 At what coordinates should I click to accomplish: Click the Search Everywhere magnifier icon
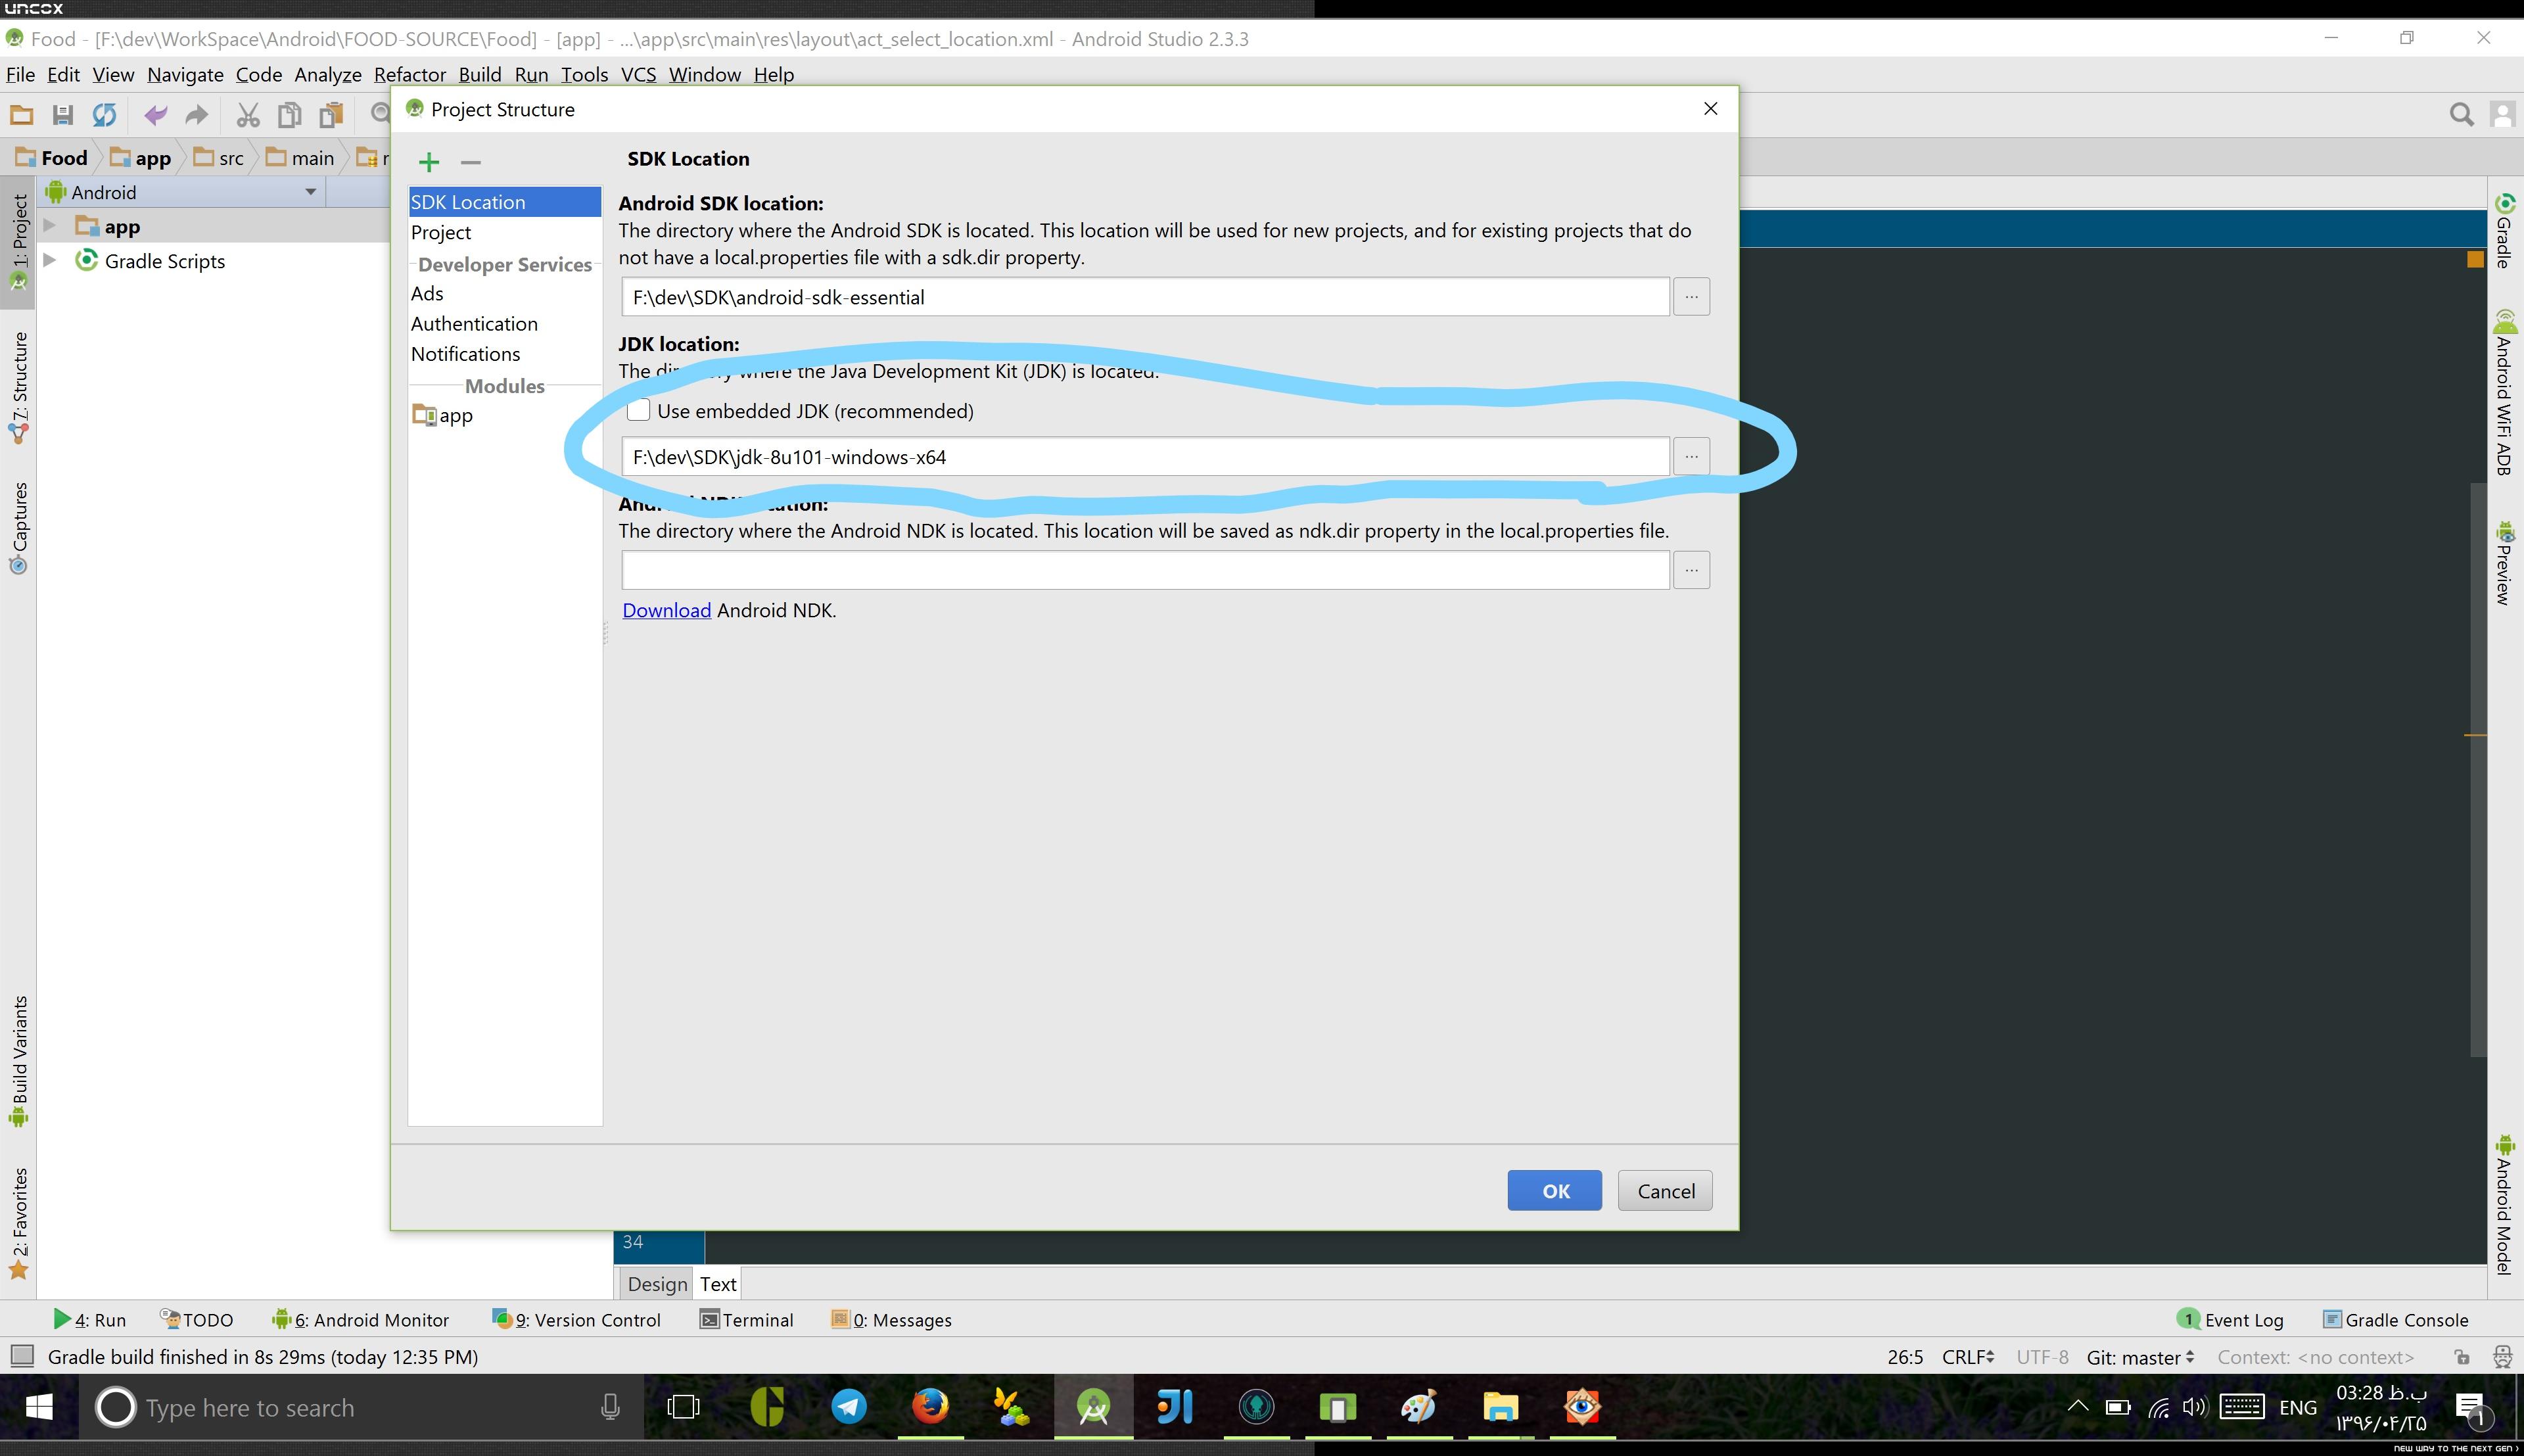tap(2461, 115)
